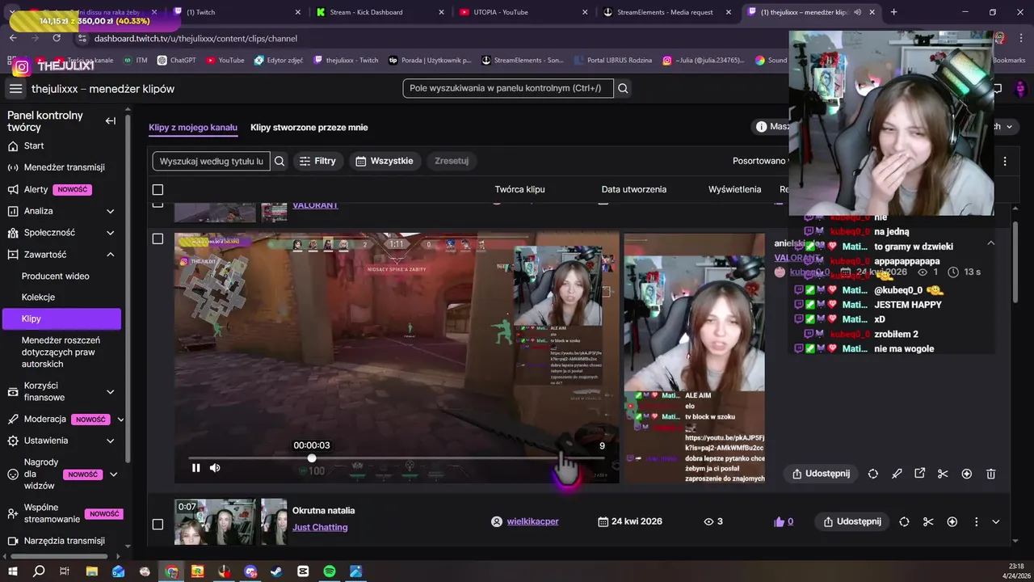Collapse the creator panel sidebar via arrow icon

111,121
